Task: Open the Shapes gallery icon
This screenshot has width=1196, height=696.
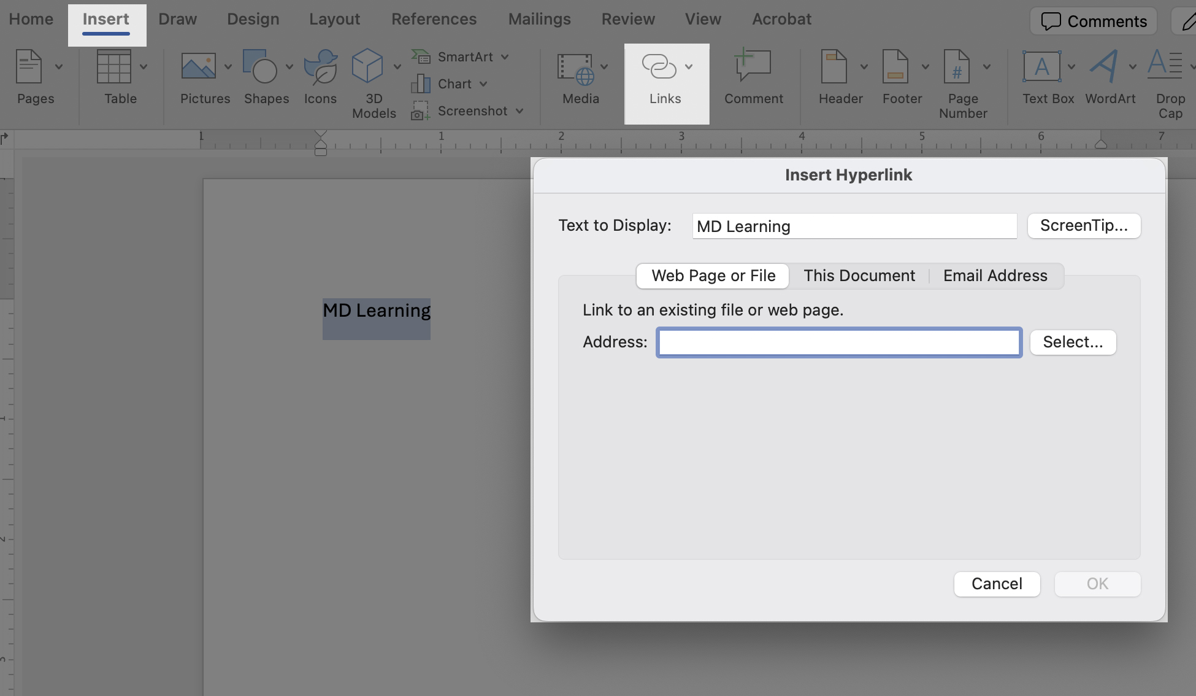Action: pos(260,66)
